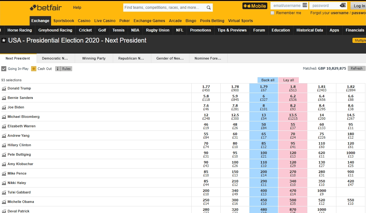This screenshot has width=366, height=213.
Task: Open the Exchange Games section
Action: pos(149,21)
